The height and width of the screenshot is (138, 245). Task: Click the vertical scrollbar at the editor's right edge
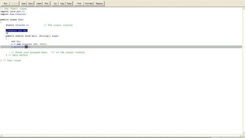243,71
